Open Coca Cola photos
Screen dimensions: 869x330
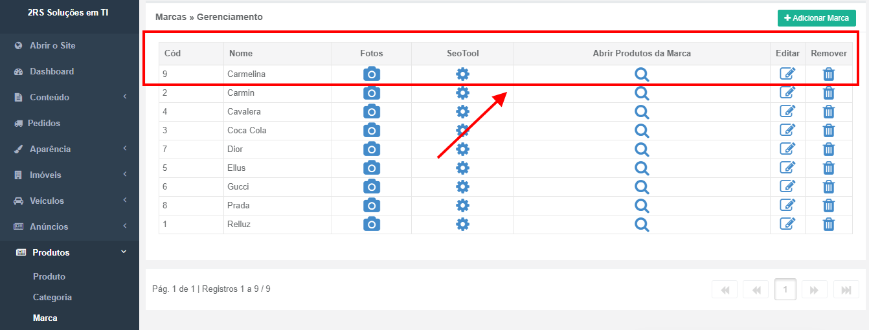(372, 130)
